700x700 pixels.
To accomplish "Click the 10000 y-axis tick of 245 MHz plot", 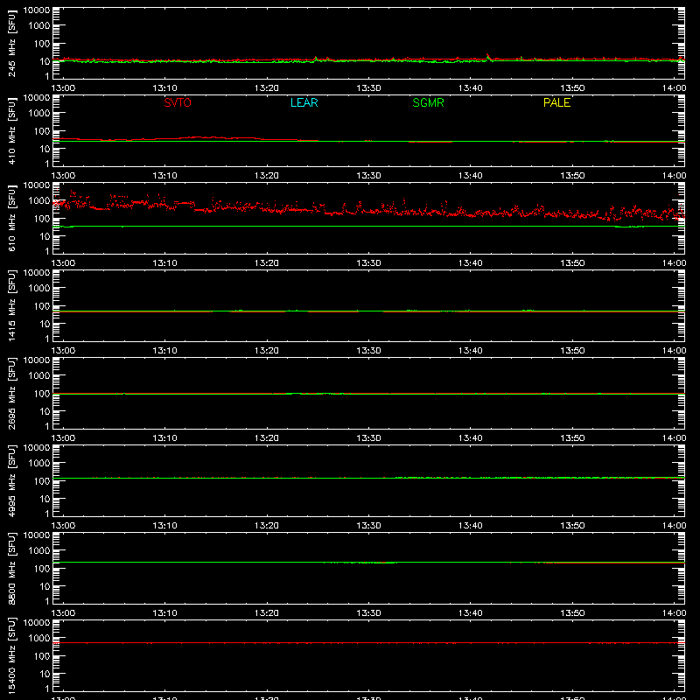I will [x=37, y=10].
